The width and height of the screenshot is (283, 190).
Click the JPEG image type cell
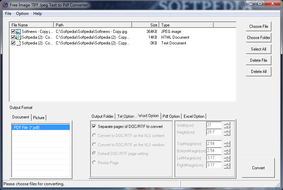click(x=171, y=32)
